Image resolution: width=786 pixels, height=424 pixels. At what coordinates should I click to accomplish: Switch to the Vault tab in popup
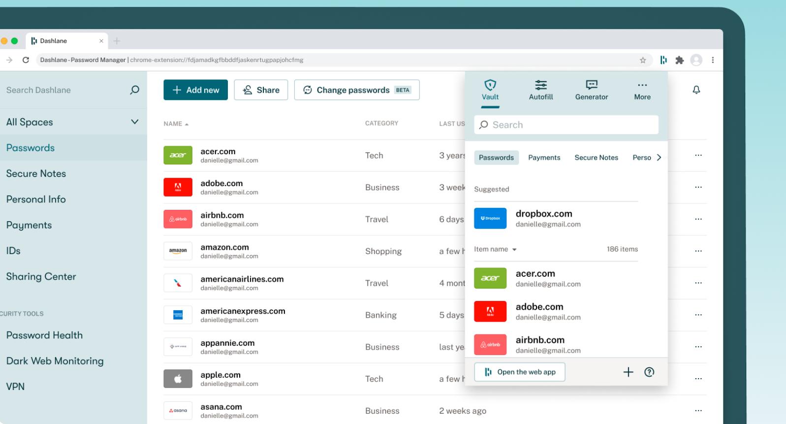[490, 90]
